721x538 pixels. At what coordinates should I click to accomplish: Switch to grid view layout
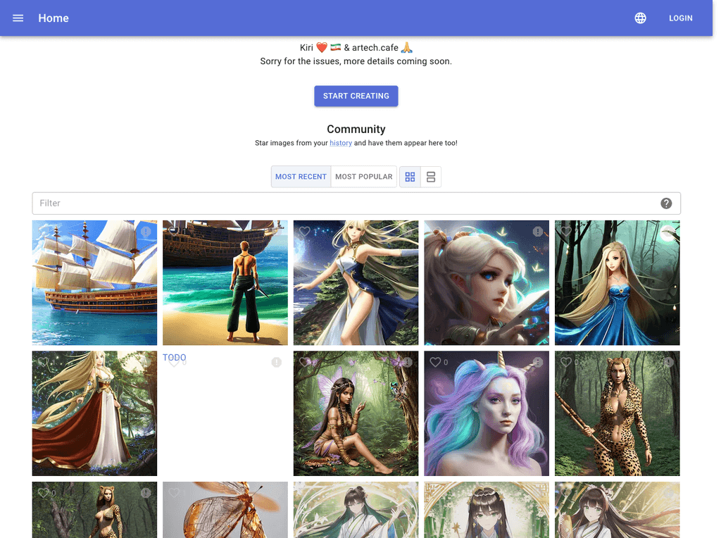(410, 177)
